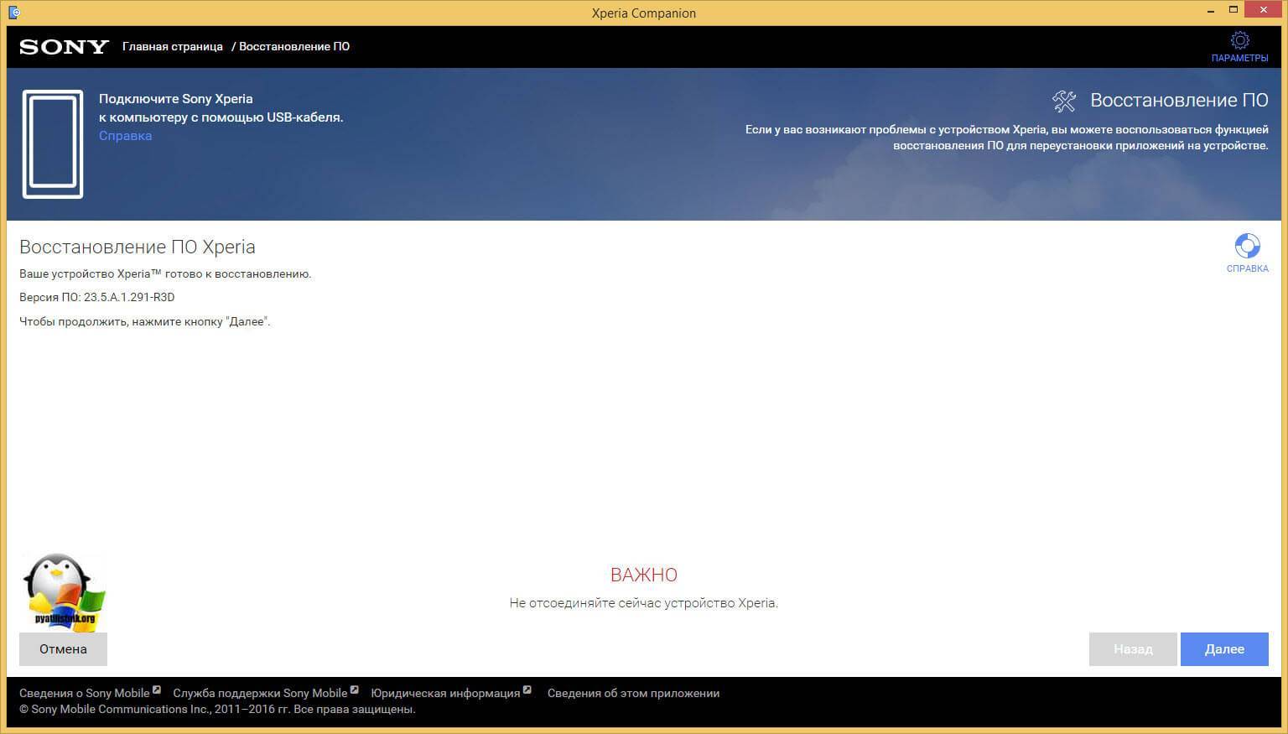This screenshot has width=1288, height=734.
Task: Open the Справка link under USB instructions
Action: coord(125,136)
